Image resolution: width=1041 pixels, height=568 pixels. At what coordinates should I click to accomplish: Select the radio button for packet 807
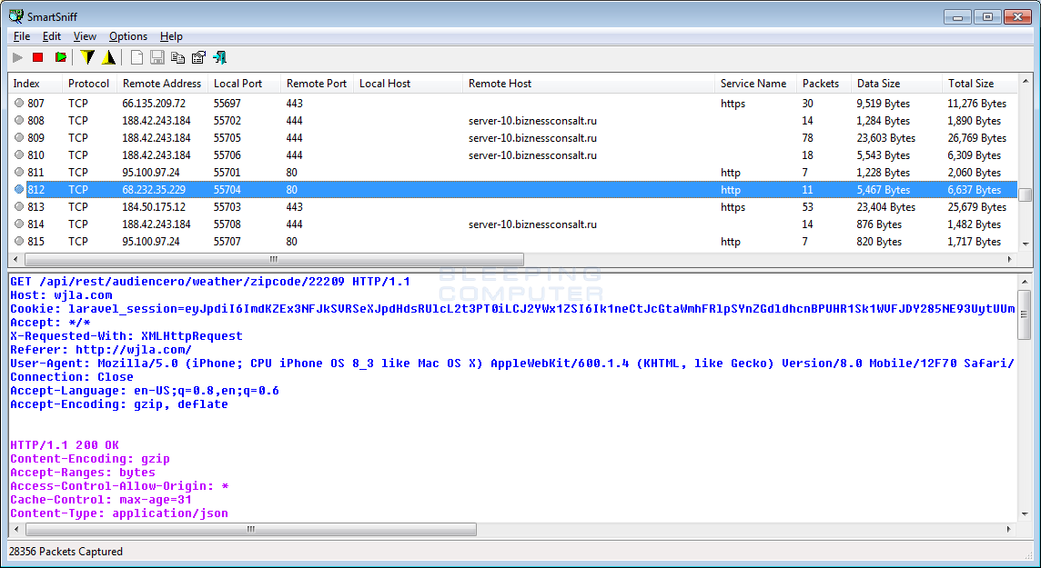[x=17, y=104]
